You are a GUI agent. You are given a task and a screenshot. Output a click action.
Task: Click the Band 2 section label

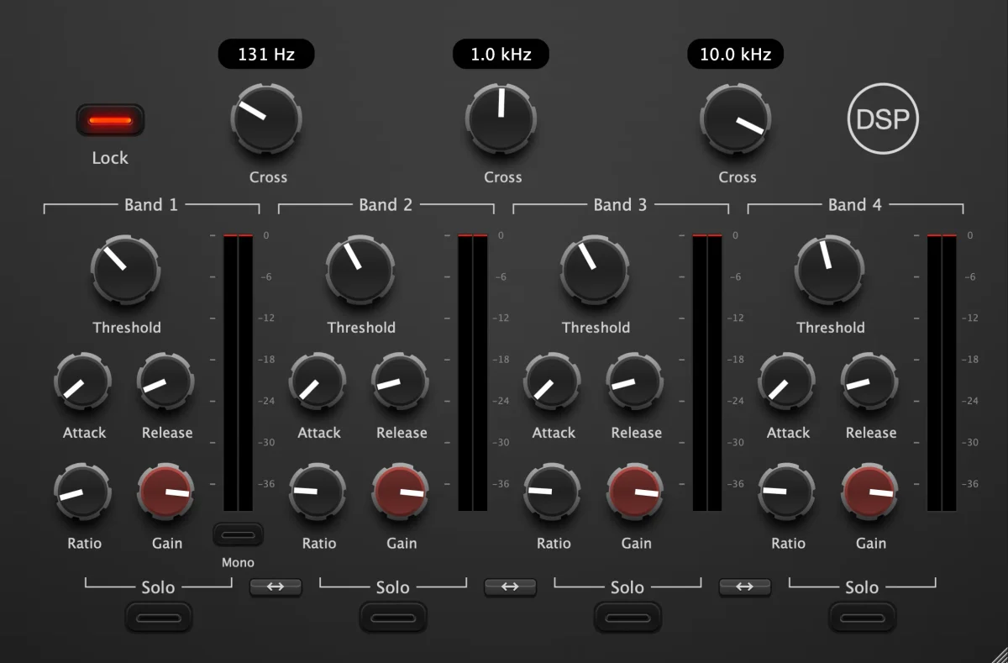pos(386,204)
